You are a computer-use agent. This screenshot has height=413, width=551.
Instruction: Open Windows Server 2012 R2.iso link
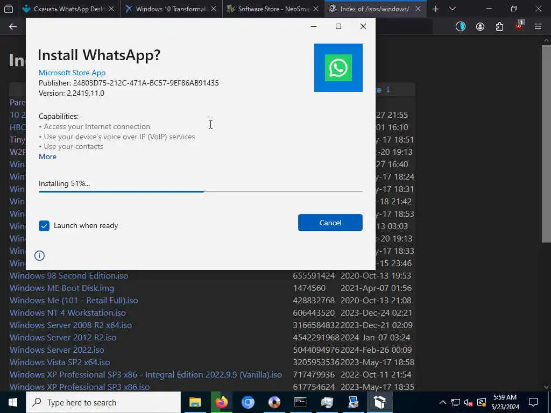pos(63,338)
